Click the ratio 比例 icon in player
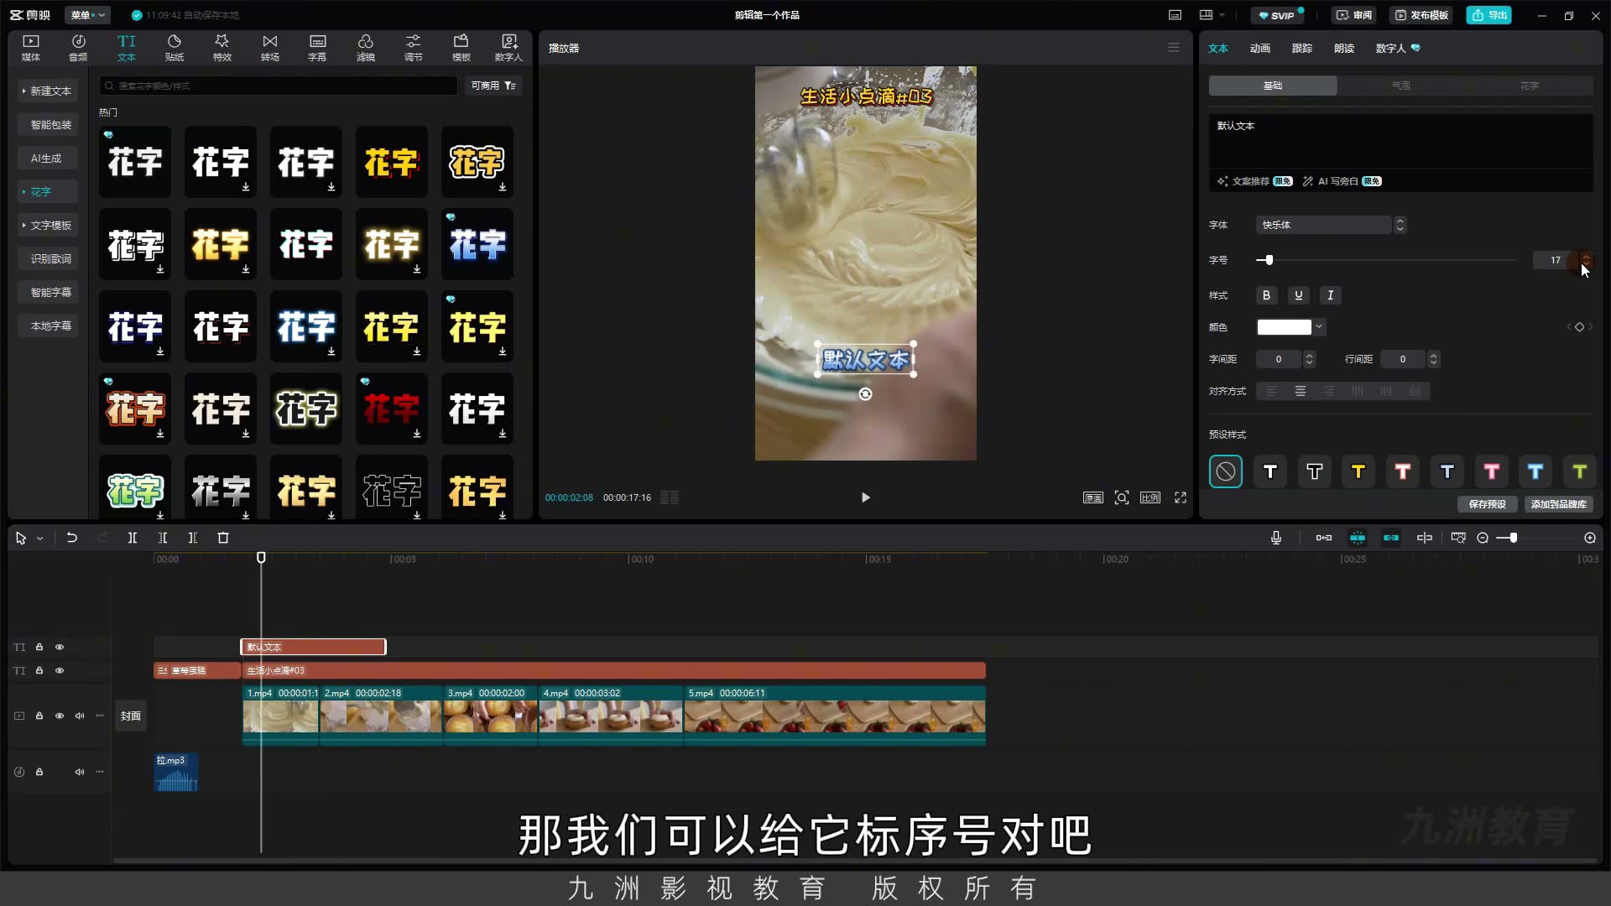Viewport: 1611px width, 906px height. point(1150,497)
